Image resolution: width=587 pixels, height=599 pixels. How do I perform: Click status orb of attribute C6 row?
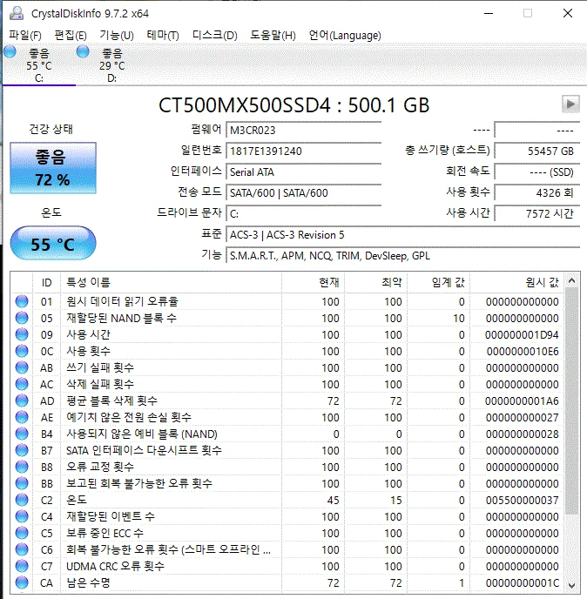22,549
